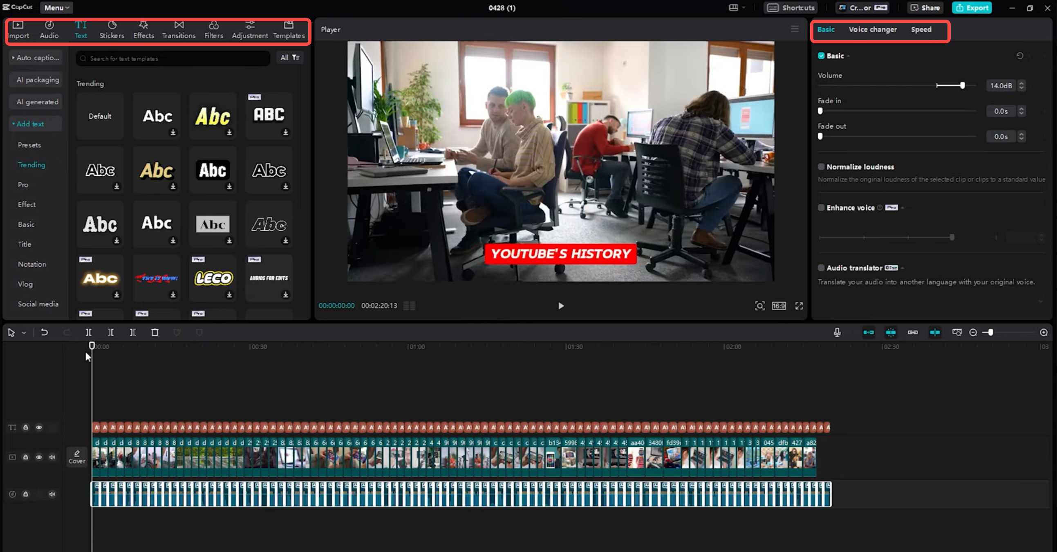Open the 16:9 aspect ratio dropdown
The height and width of the screenshot is (552, 1057).
tap(778, 306)
